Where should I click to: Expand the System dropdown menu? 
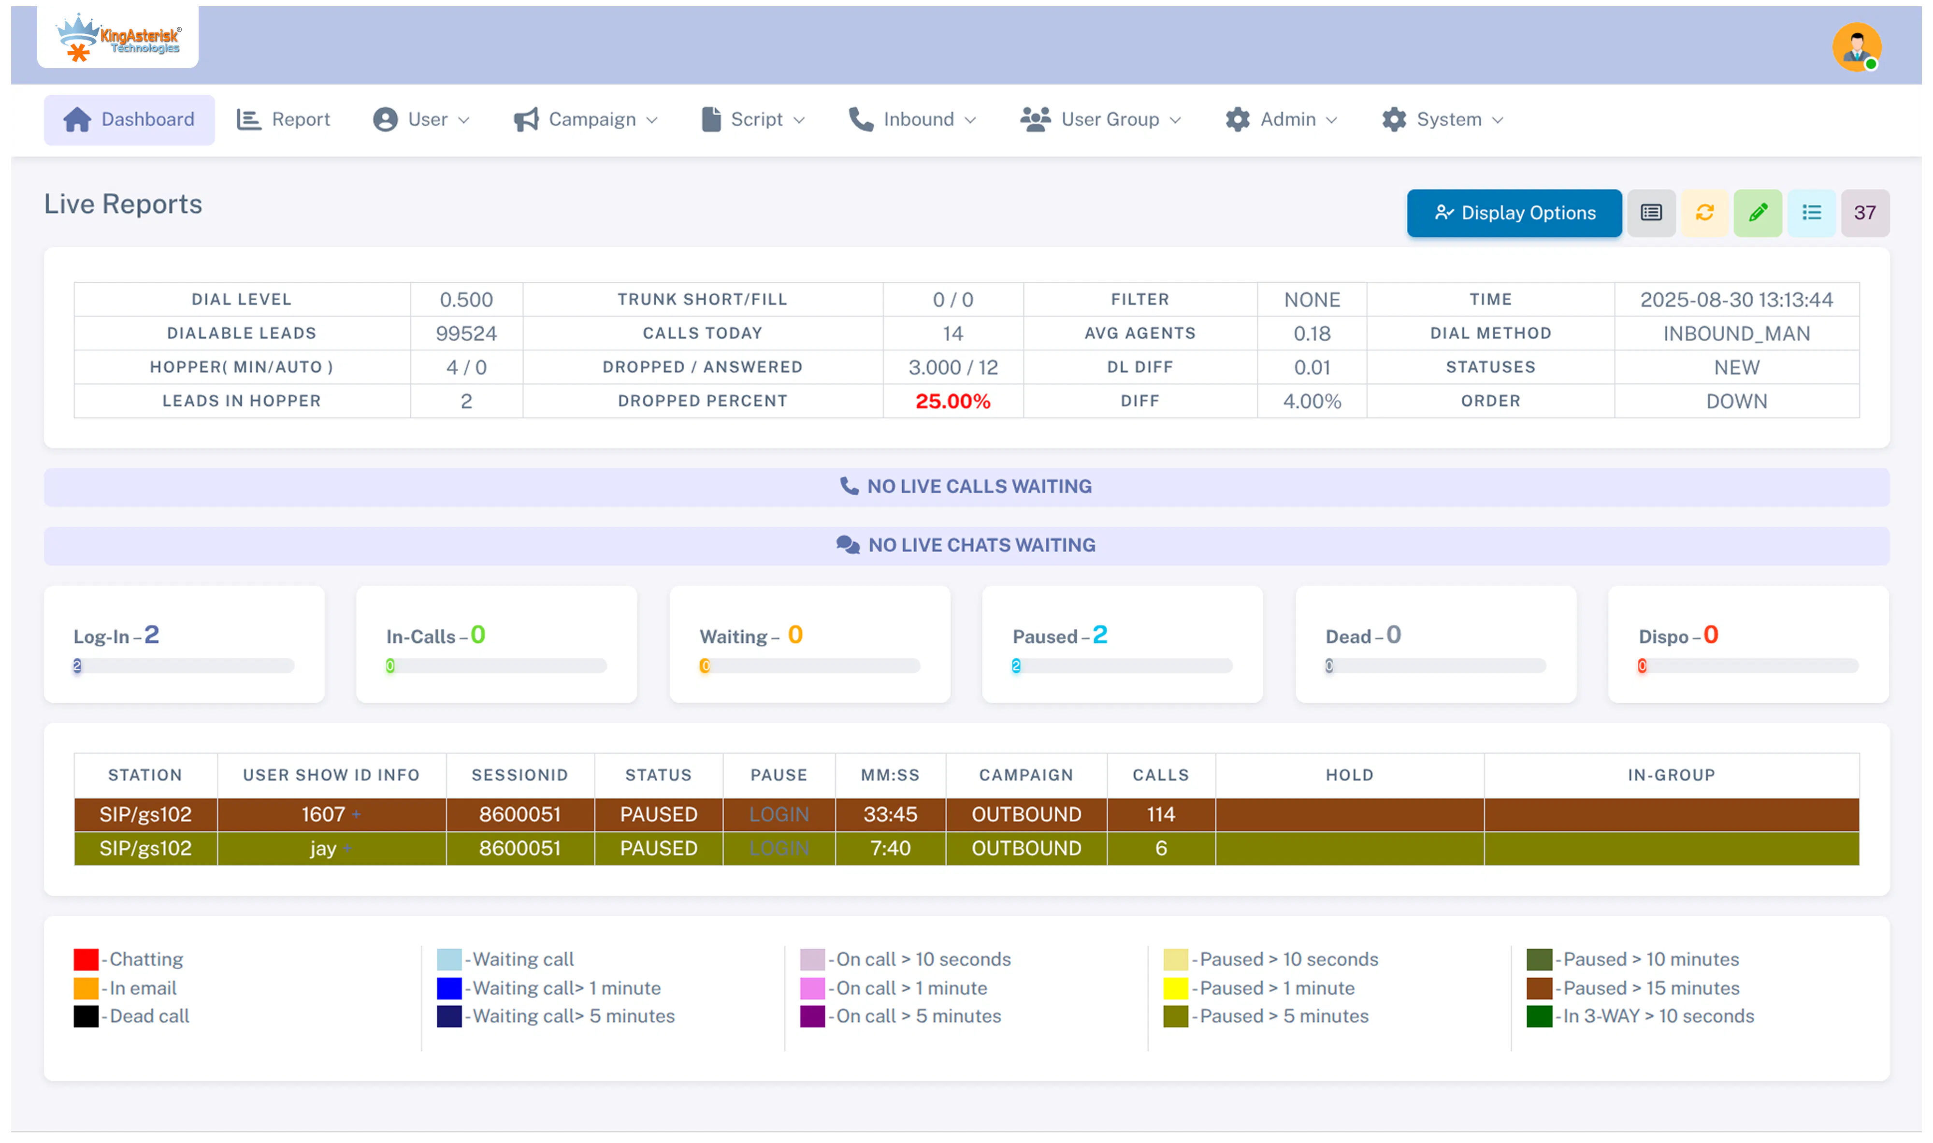pyautogui.click(x=1442, y=119)
